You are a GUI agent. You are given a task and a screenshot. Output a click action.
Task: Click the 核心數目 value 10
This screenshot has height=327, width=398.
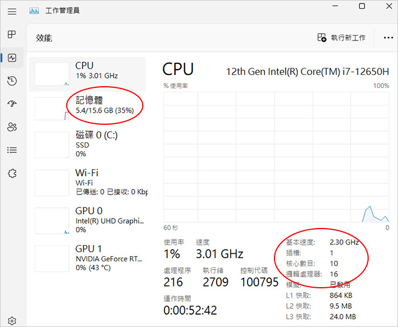pos(334,264)
